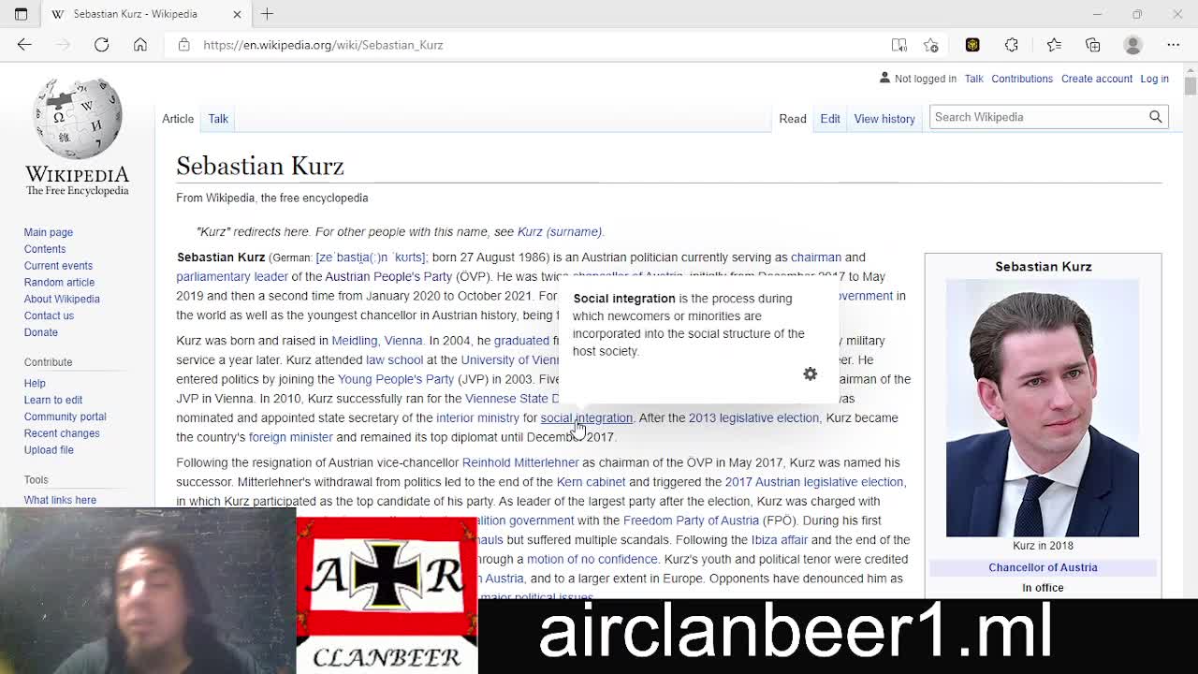Open Contents in the sidebar
This screenshot has width=1198, height=674.
click(45, 249)
